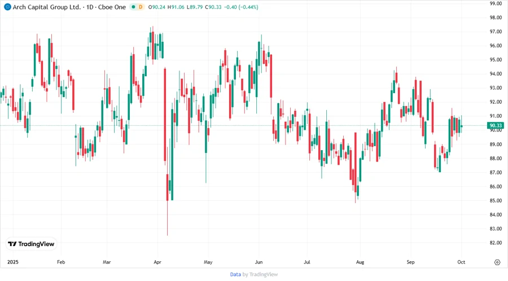Viewport: 508px width, 281px height.
Task: Click the 82.00 mark on price scale
Action: point(496,243)
